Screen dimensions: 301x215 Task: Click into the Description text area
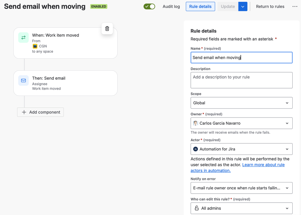coord(241,80)
